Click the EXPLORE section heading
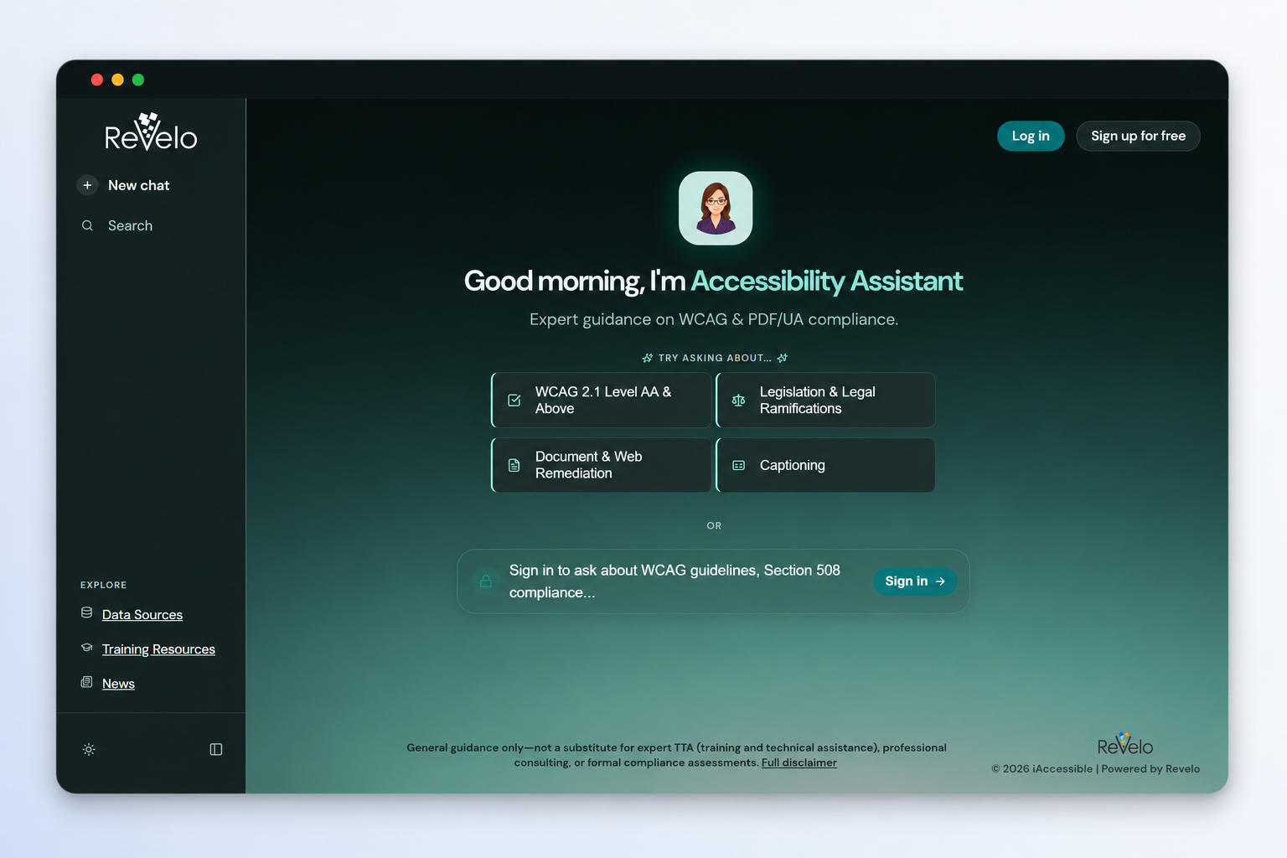 (104, 585)
